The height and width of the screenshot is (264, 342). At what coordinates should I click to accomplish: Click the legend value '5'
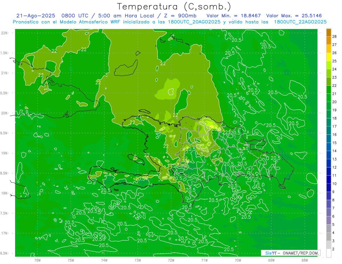tap(334, 225)
